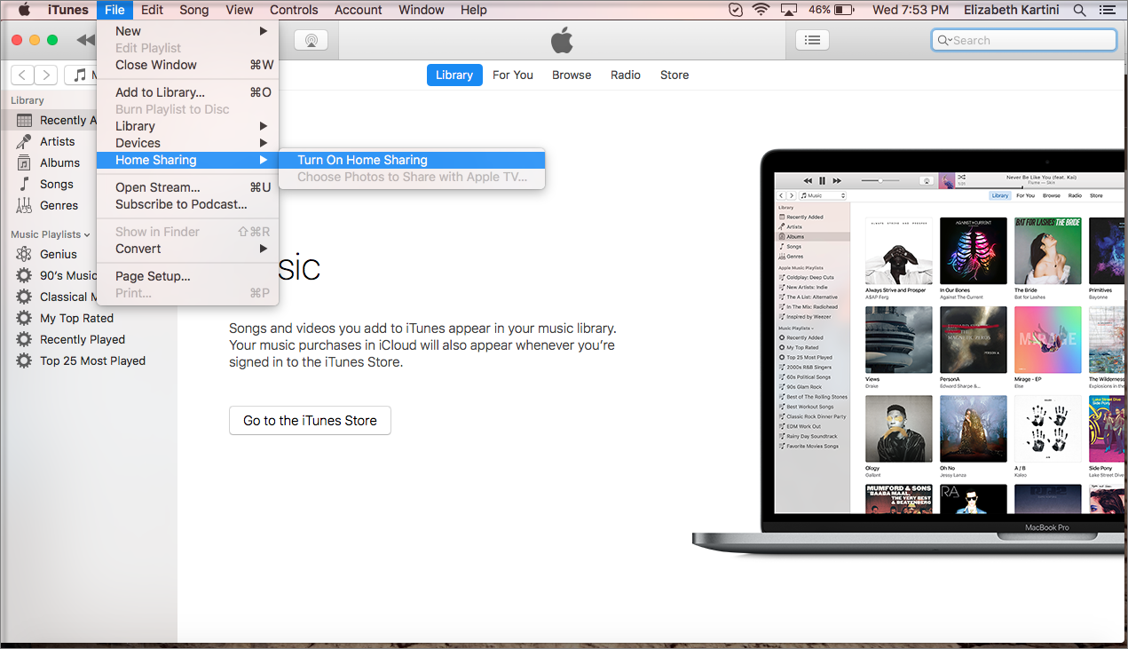1128x649 pixels.
Task: Click the forward navigation arrow
Action: (x=46, y=75)
